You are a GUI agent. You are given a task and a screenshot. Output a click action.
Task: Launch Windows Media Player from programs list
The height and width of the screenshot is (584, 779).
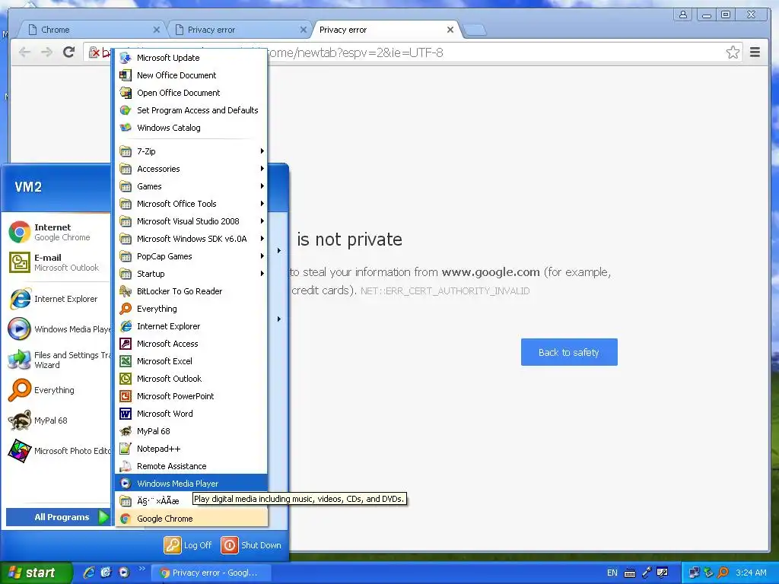191,483
